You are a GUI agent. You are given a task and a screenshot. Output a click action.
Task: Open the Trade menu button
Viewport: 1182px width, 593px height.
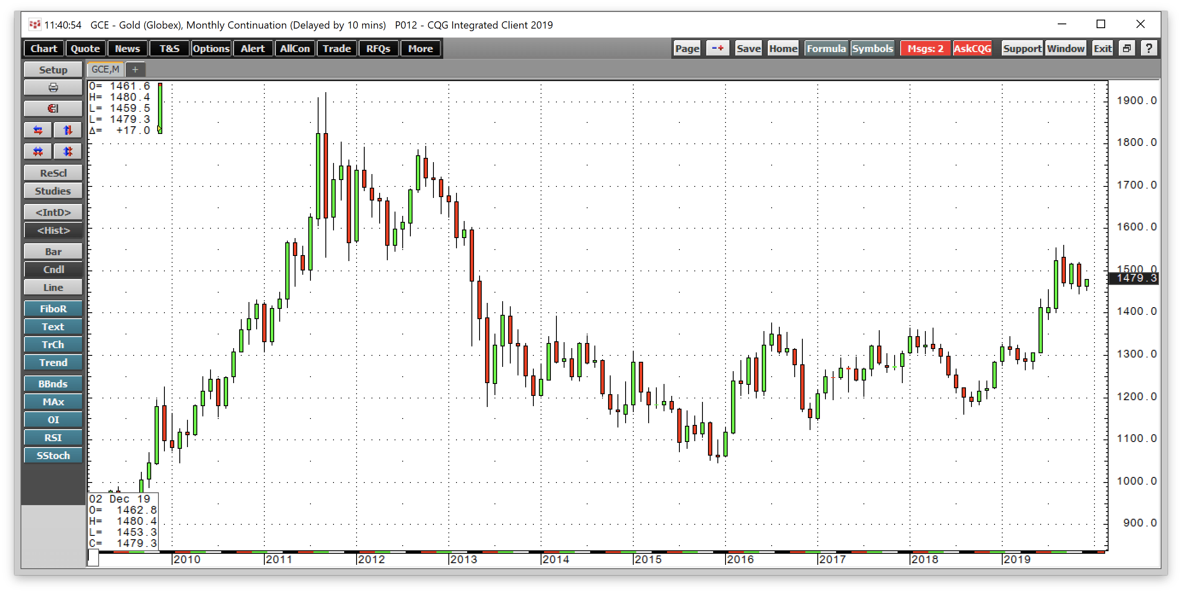click(x=337, y=49)
